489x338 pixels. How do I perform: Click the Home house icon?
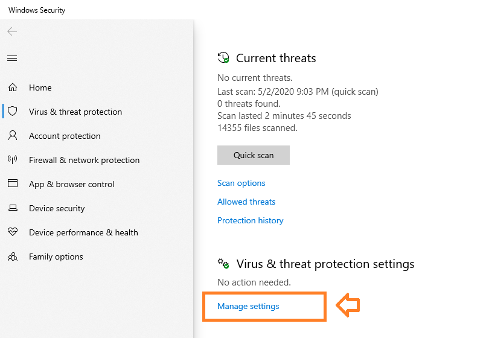point(13,88)
